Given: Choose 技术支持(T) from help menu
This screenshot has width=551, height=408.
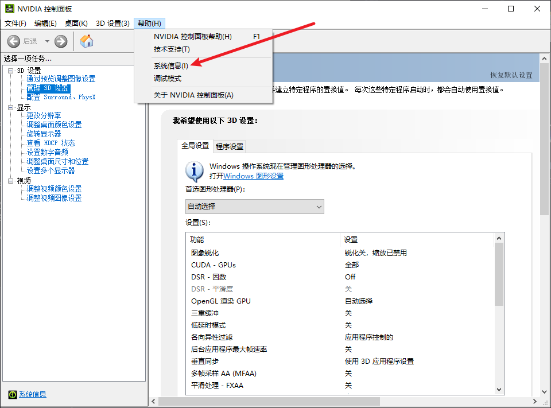Looking at the screenshot, I should pos(203,49).
